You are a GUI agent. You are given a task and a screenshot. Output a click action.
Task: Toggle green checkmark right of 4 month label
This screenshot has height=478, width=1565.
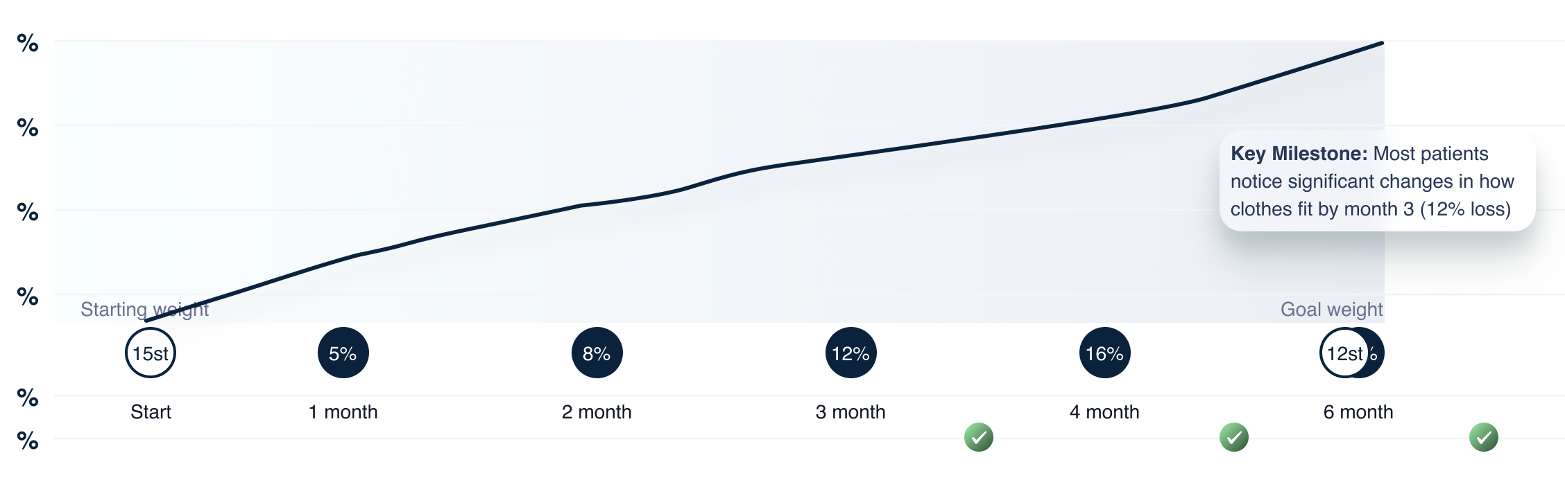tap(1234, 437)
